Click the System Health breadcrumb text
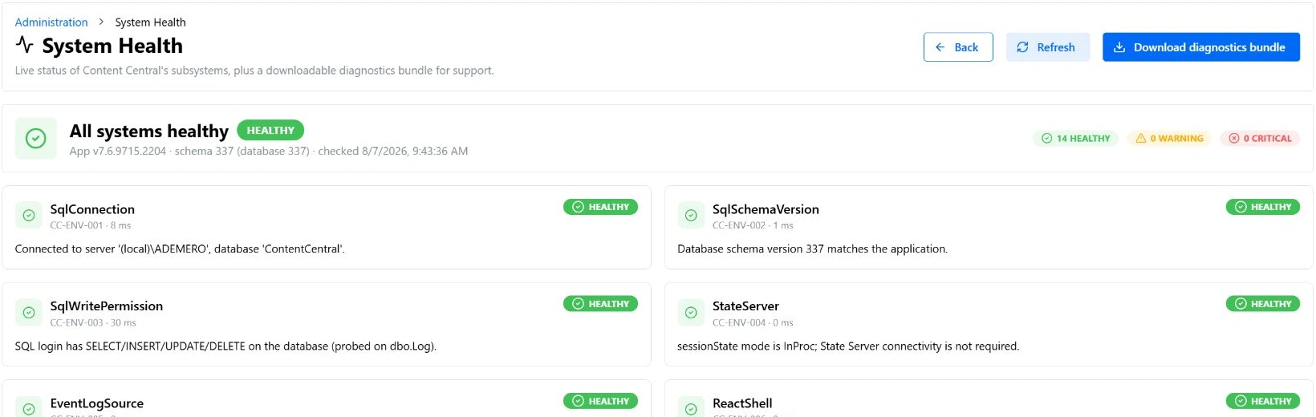 150,22
